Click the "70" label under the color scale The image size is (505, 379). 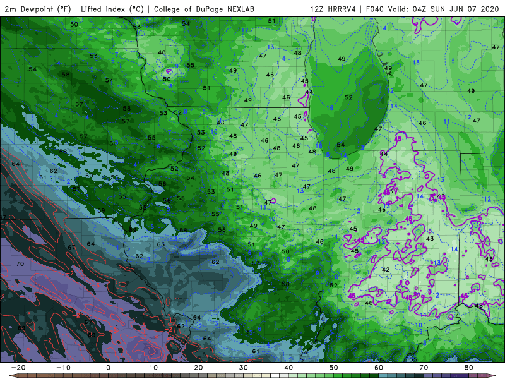pyautogui.click(x=424, y=368)
